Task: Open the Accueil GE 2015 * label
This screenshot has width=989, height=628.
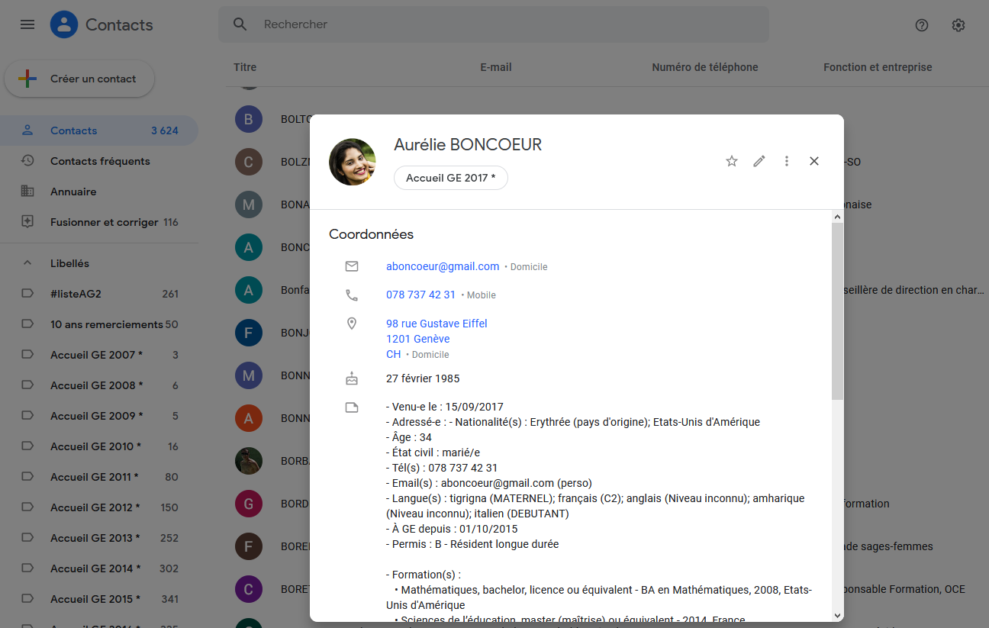Action: pos(99,599)
